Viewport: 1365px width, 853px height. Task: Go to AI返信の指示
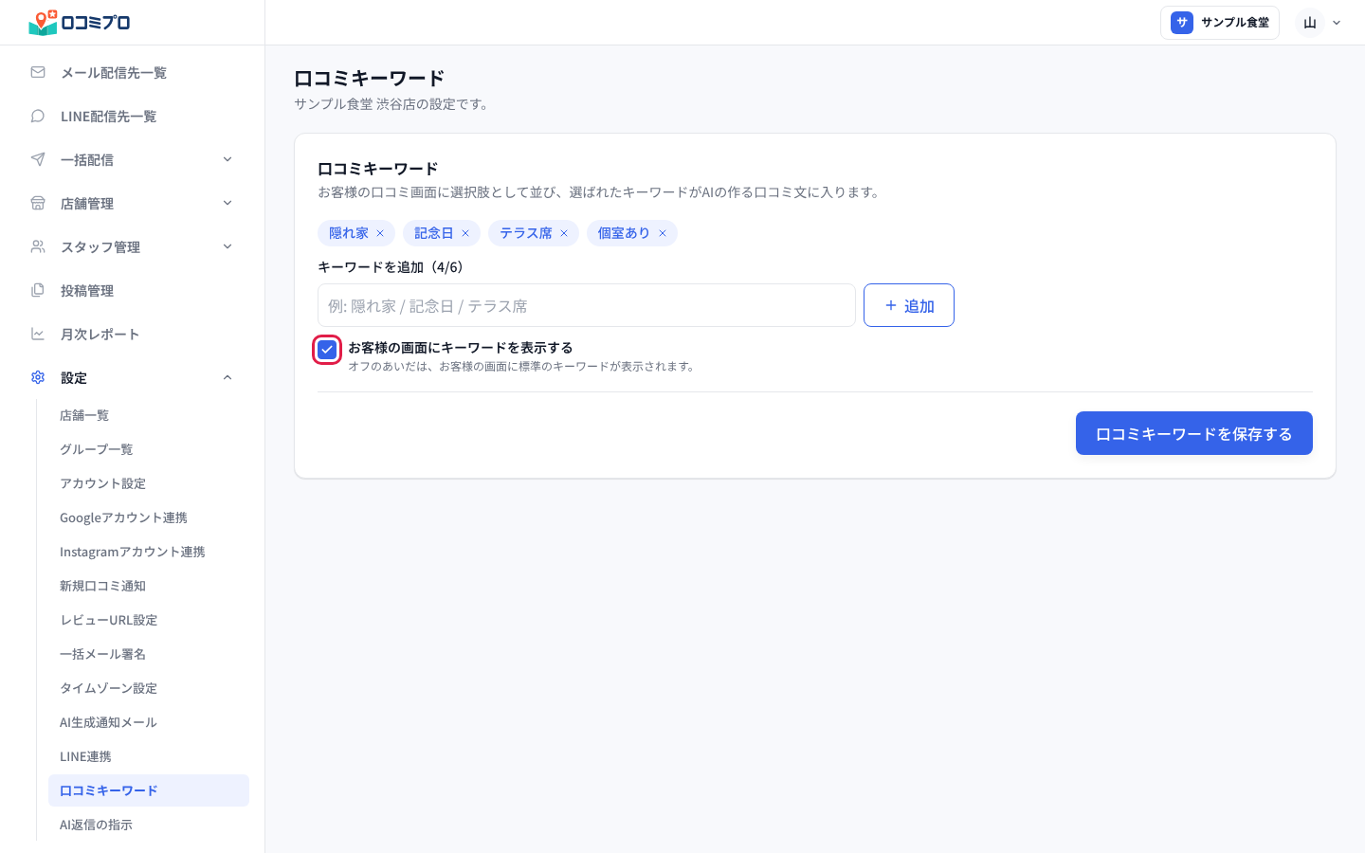[x=149, y=825]
